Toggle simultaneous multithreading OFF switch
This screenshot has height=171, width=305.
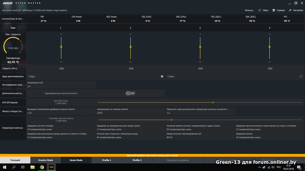130,93
